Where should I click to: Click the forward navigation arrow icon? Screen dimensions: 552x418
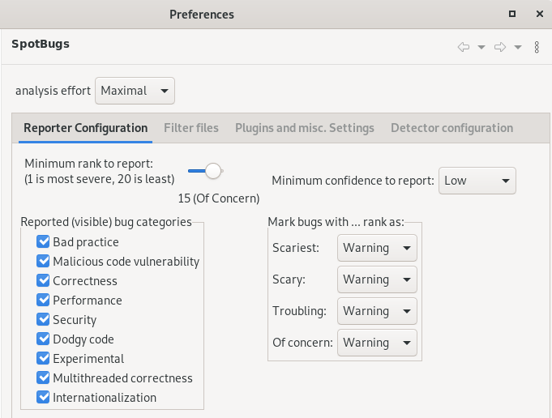coord(500,47)
